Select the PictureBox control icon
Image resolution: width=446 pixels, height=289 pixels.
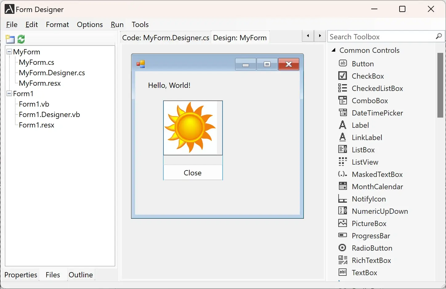(x=369, y=223)
